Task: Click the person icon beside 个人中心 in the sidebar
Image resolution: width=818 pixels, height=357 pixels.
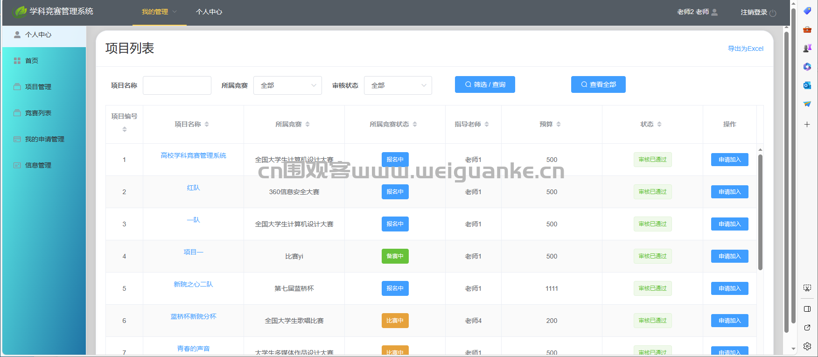Action: click(17, 35)
